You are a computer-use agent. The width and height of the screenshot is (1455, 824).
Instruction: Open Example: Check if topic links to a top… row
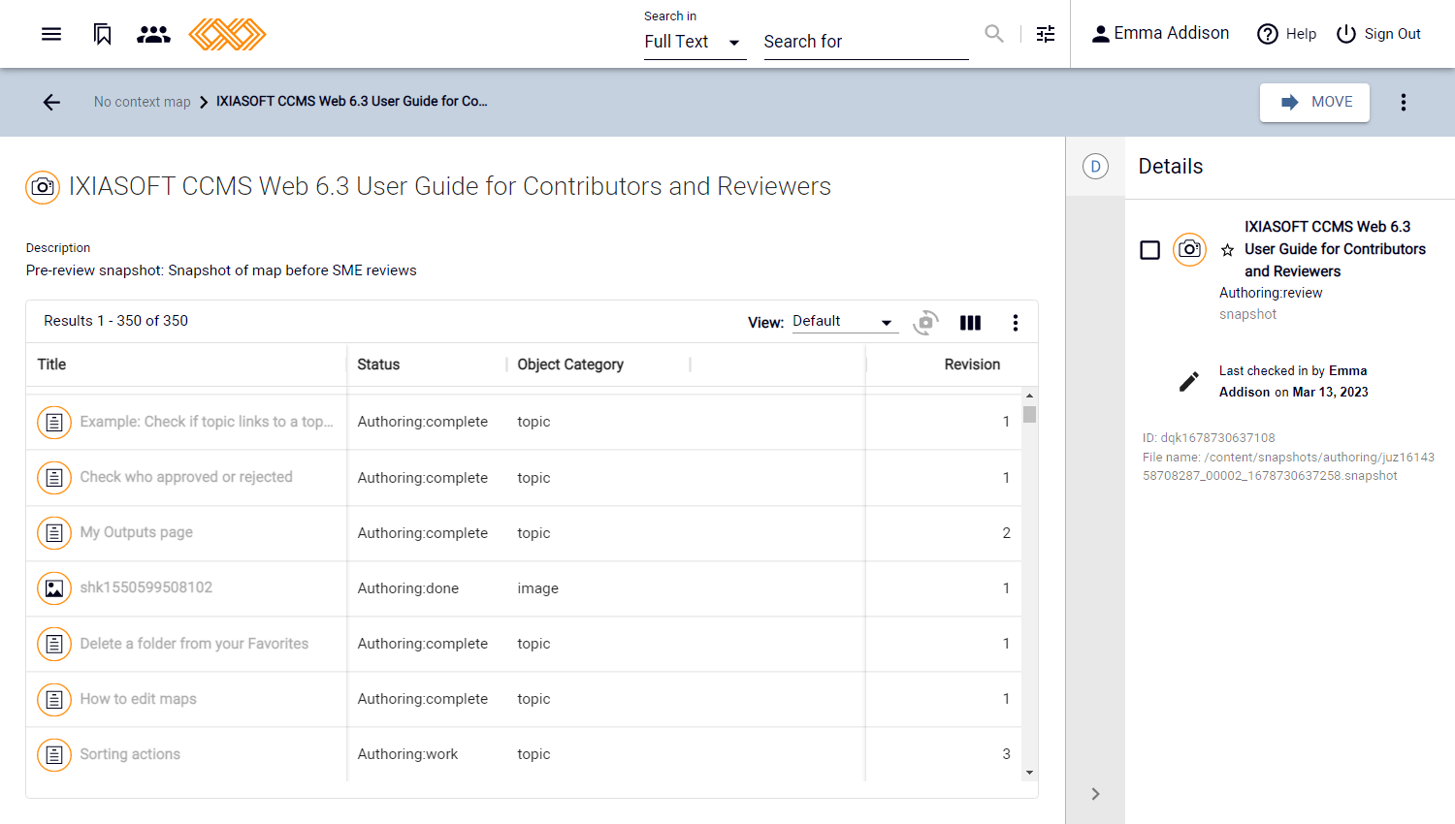pyautogui.click(x=207, y=422)
